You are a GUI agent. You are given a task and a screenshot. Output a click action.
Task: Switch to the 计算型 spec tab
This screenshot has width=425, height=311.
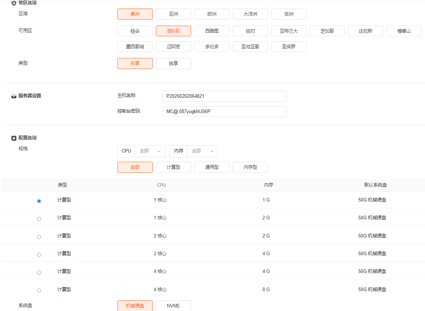[173, 167]
